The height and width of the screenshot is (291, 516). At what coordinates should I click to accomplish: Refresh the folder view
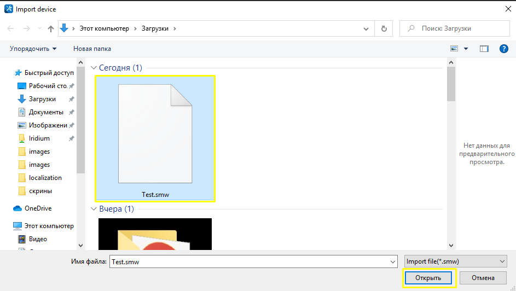[x=384, y=28]
